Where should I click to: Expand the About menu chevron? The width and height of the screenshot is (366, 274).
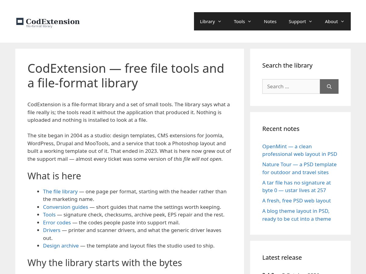point(342,21)
